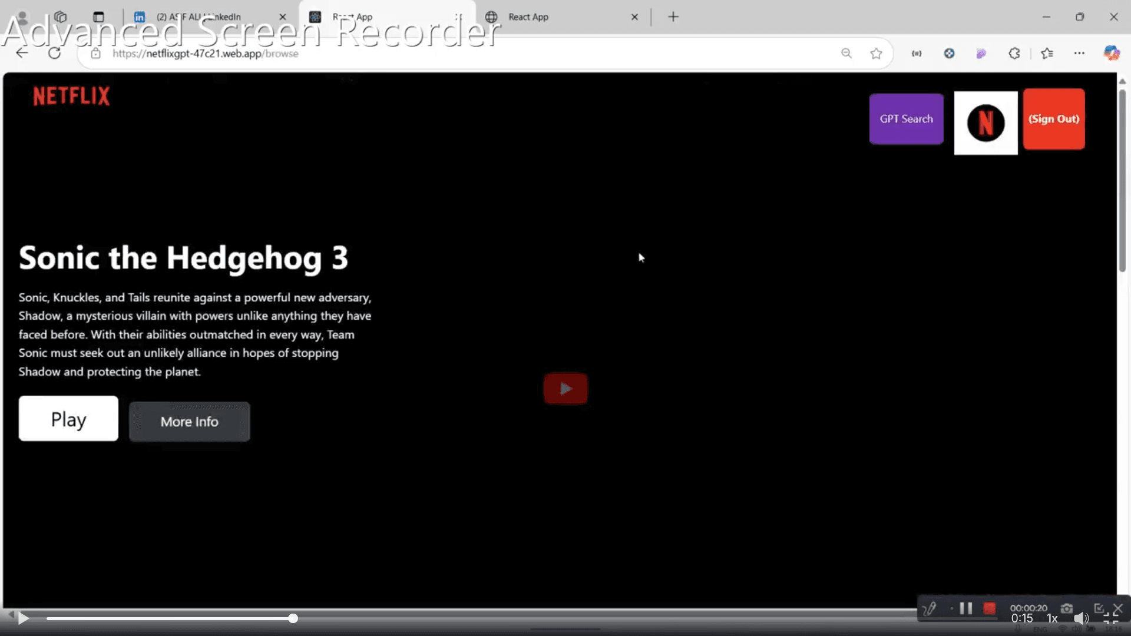
Task: Click the purple extension icon
Action: coord(981,54)
